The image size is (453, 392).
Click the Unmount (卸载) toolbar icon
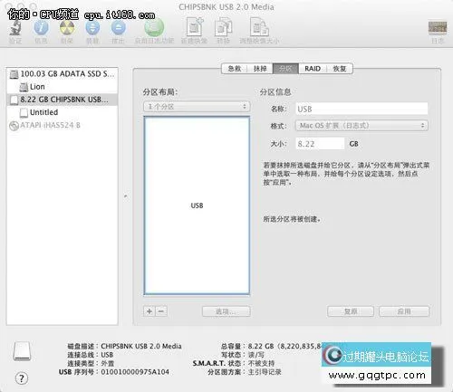[92, 28]
